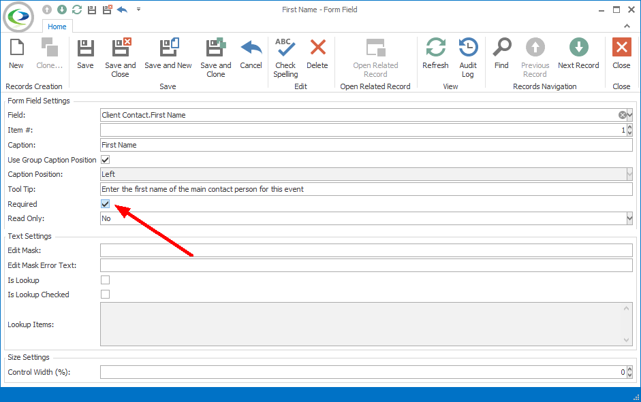Go to Previous Record
Viewport: 641px width, 402px height.
pos(535,57)
